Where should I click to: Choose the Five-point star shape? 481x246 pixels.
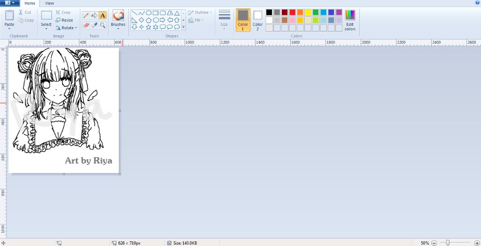[x=148, y=27]
